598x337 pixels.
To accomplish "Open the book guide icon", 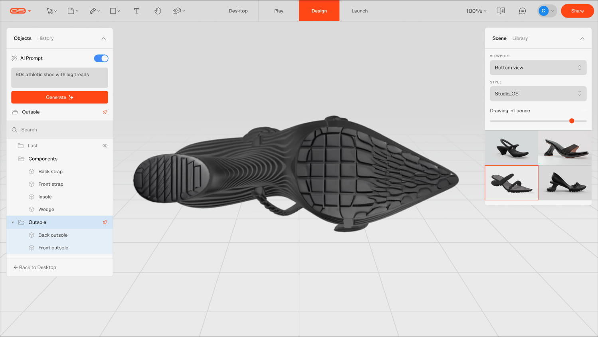I will point(501,11).
